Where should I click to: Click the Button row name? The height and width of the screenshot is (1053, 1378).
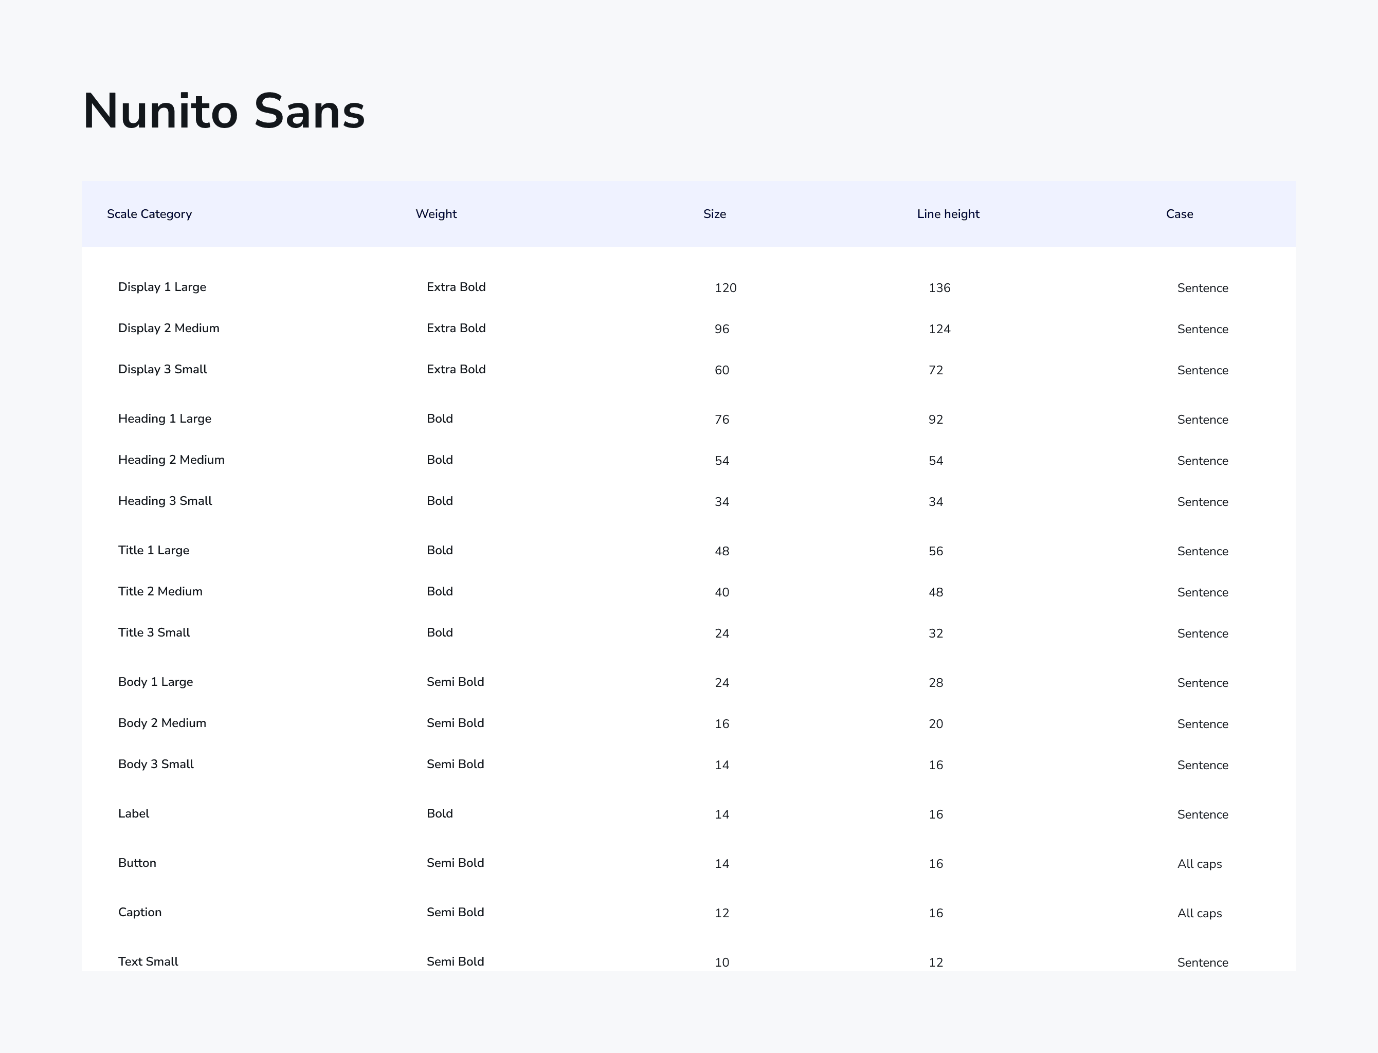(x=137, y=863)
